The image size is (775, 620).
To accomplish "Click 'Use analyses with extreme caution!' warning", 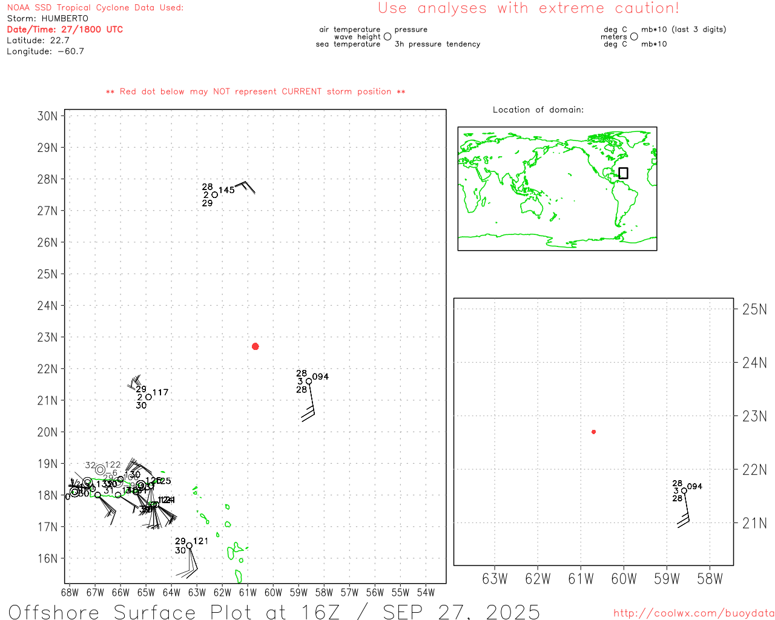I will pos(529,8).
